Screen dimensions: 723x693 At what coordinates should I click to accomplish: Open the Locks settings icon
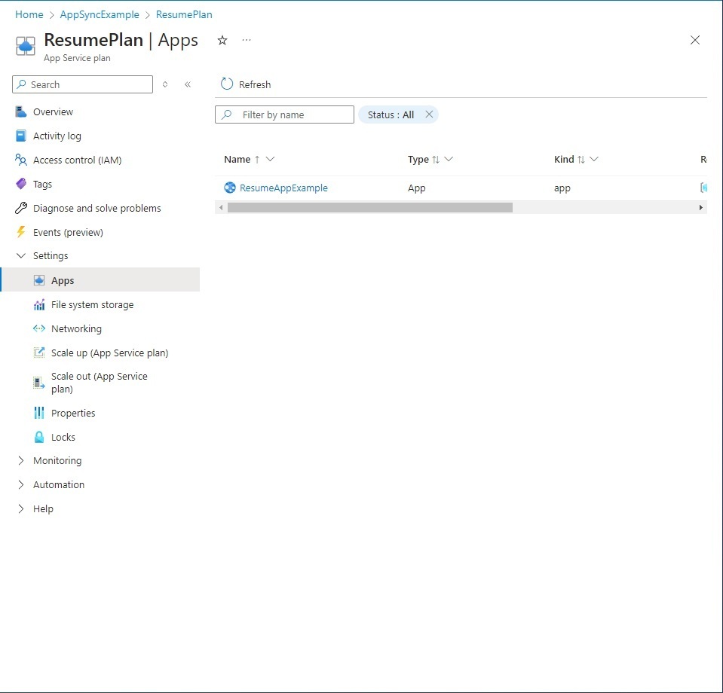(38, 437)
